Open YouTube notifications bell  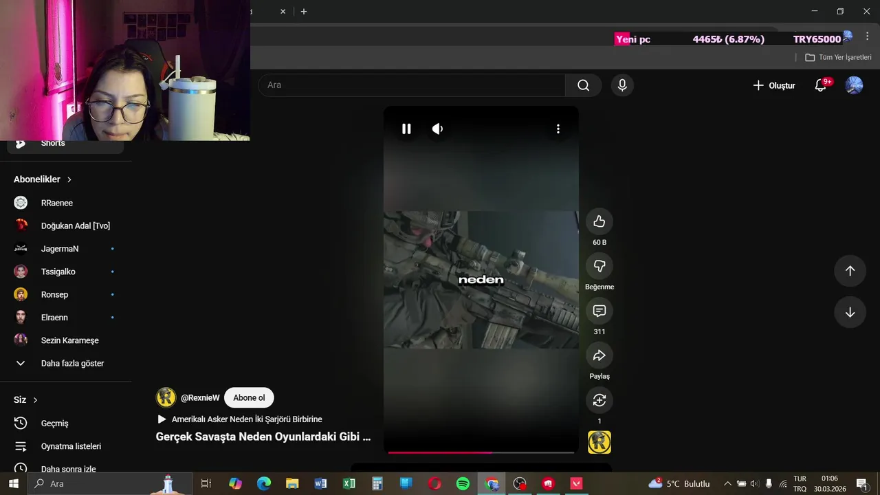tap(821, 85)
